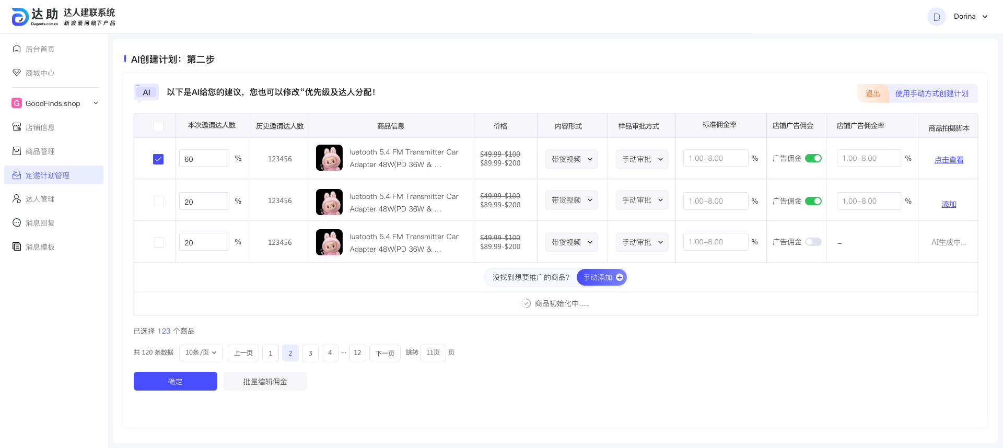The height and width of the screenshot is (448, 1003).
Task: Click the blue 确定 button
Action: 175,381
